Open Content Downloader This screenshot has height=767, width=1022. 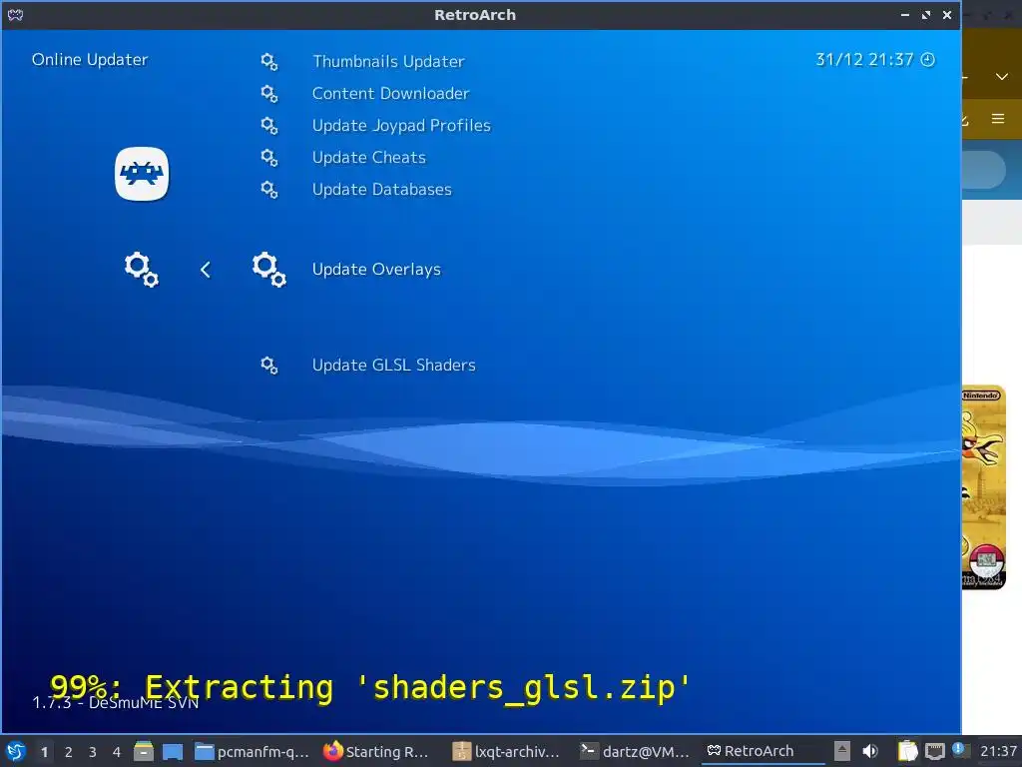[x=390, y=93]
